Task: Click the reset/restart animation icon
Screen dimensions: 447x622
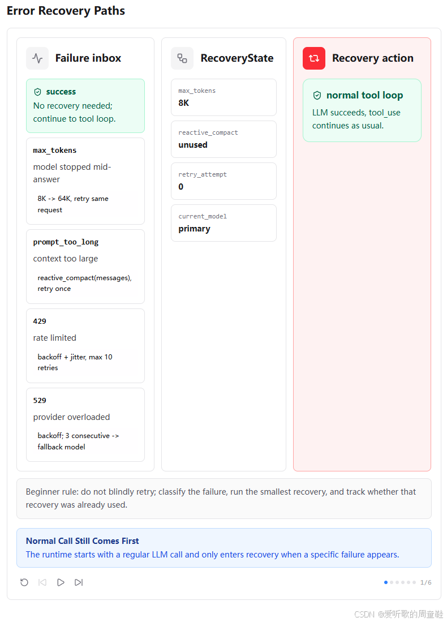Action: click(24, 582)
